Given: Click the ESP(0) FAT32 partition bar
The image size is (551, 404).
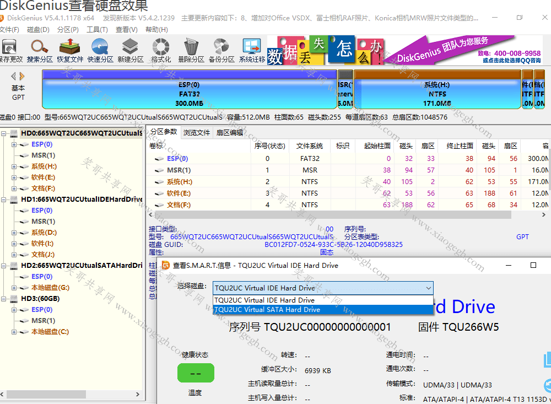Looking at the screenshot, I should click(x=190, y=89).
